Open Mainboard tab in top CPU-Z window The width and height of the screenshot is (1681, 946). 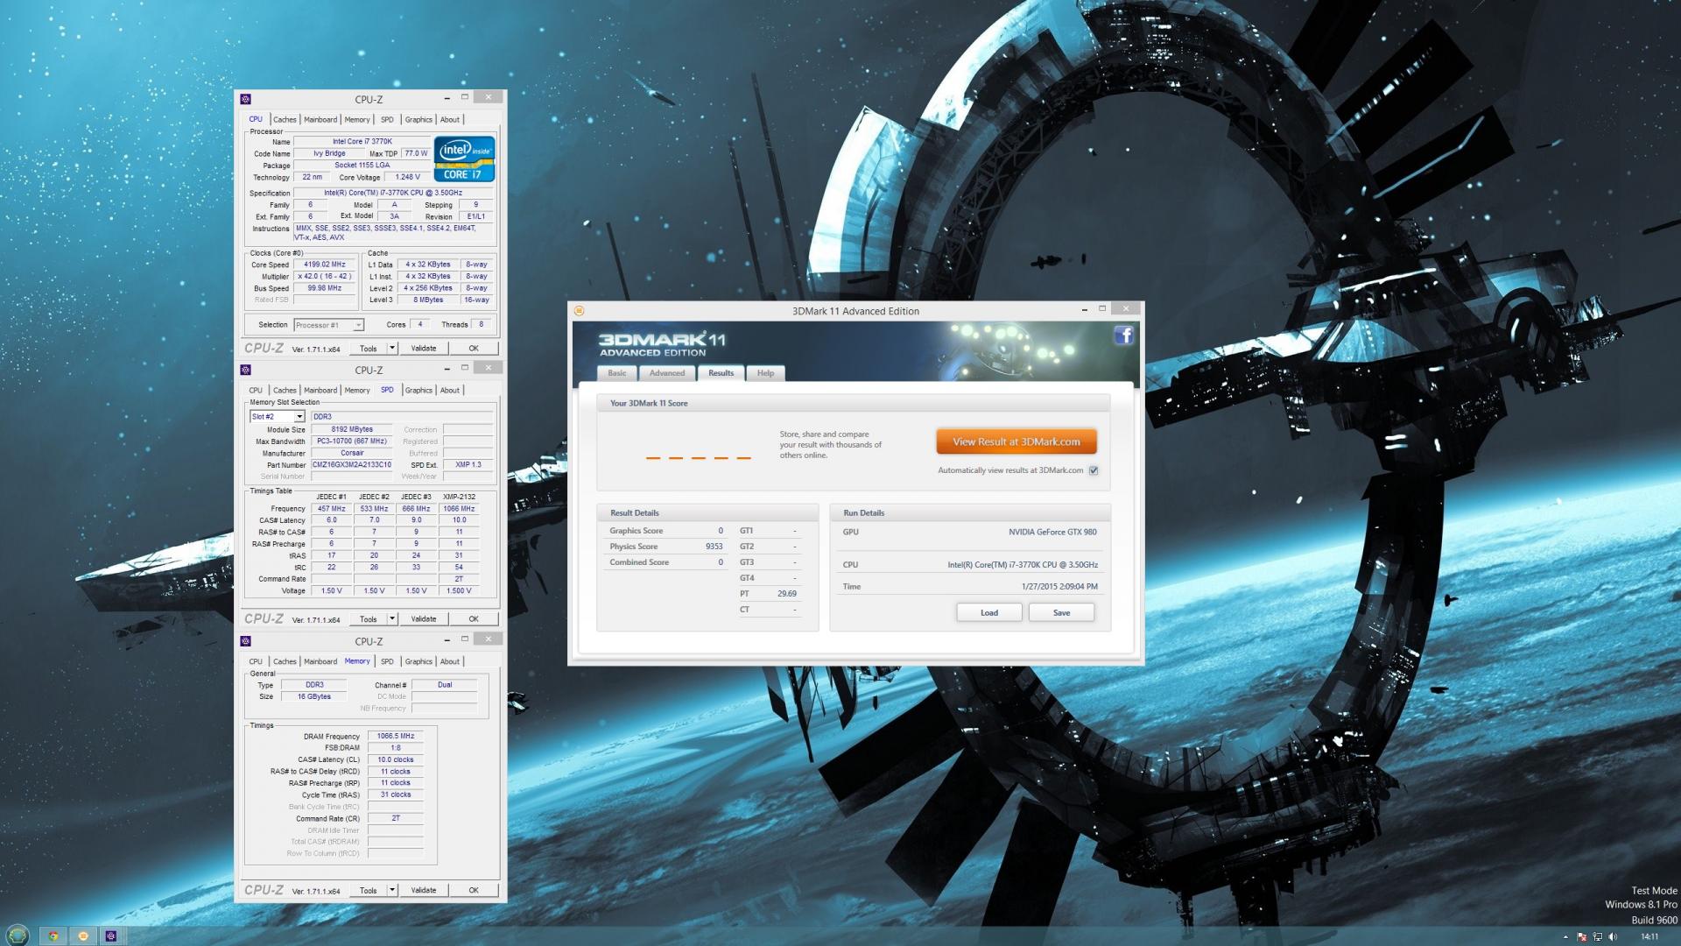tap(320, 120)
